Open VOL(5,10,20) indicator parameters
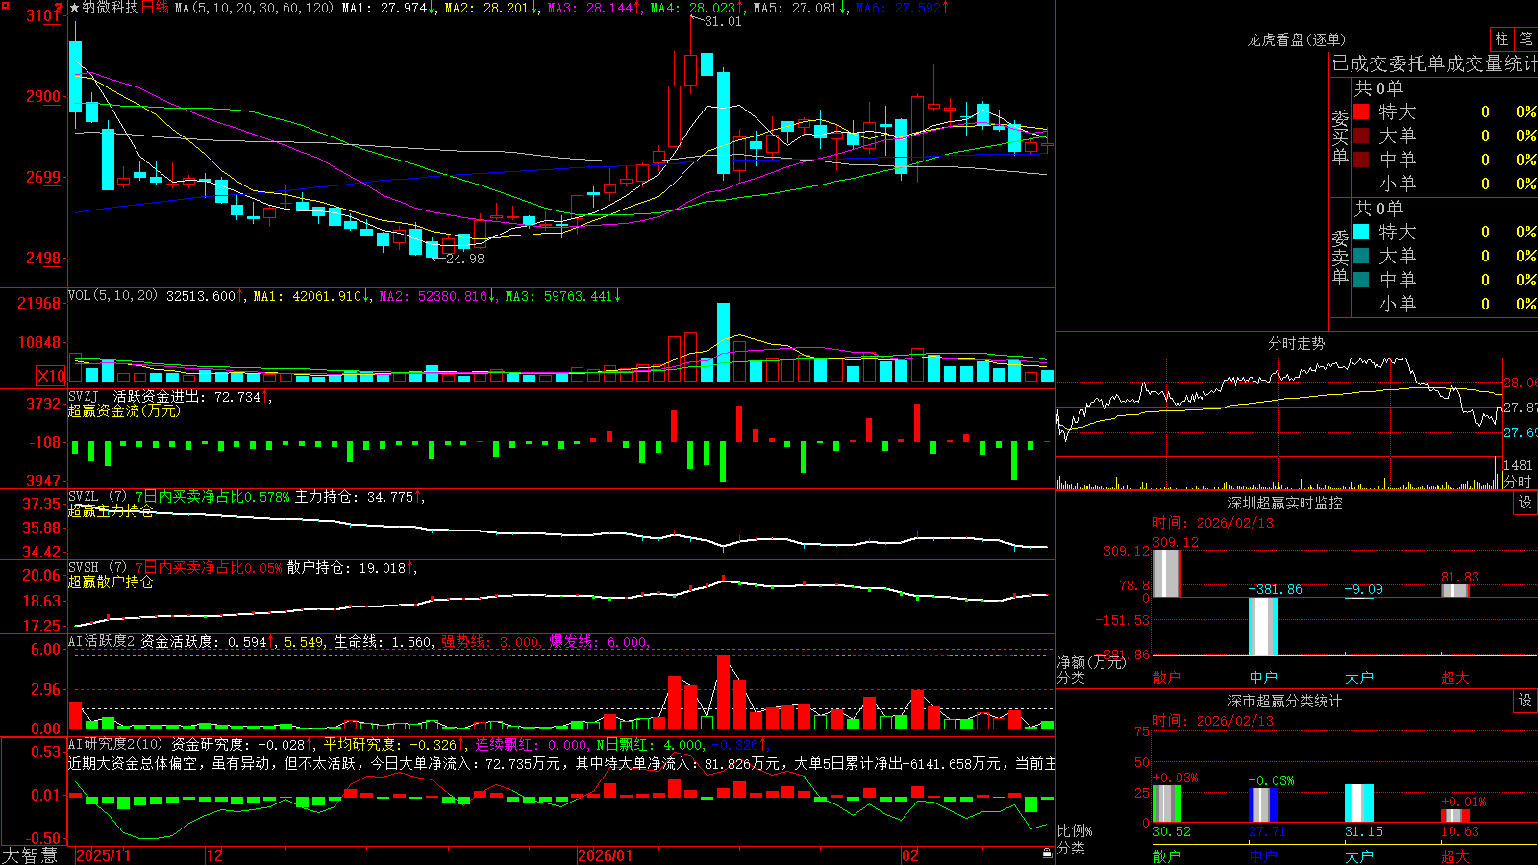 [x=112, y=295]
